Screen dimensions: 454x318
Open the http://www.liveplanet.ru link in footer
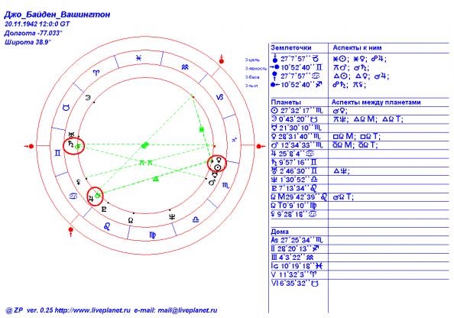pyautogui.click(x=92, y=310)
